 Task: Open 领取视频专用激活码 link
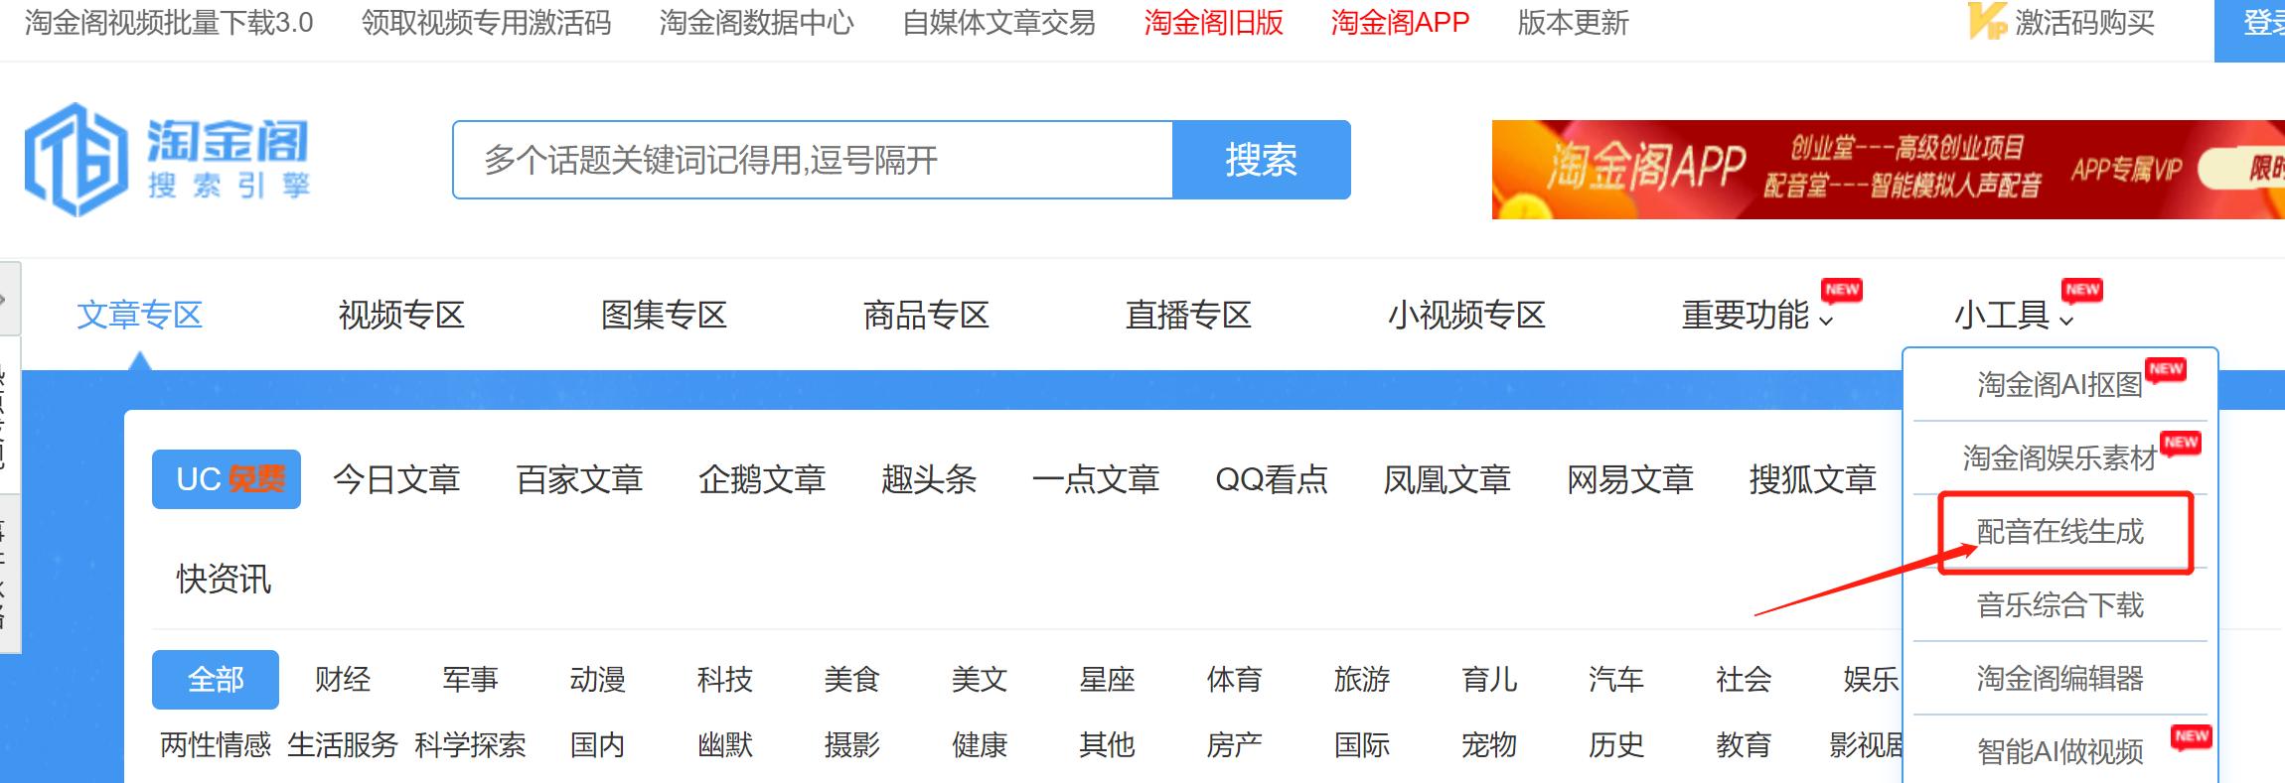487,23
